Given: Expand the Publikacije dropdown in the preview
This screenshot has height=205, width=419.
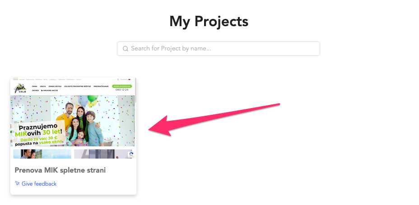Looking at the screenshot, I should click(x=70, y=79).
